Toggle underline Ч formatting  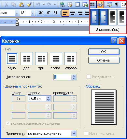56,13
